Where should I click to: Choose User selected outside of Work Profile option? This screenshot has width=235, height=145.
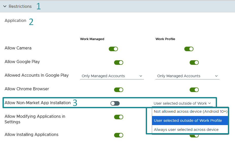(190, 120)
